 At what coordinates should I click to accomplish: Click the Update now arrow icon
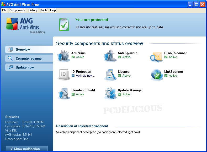point(10,67)
